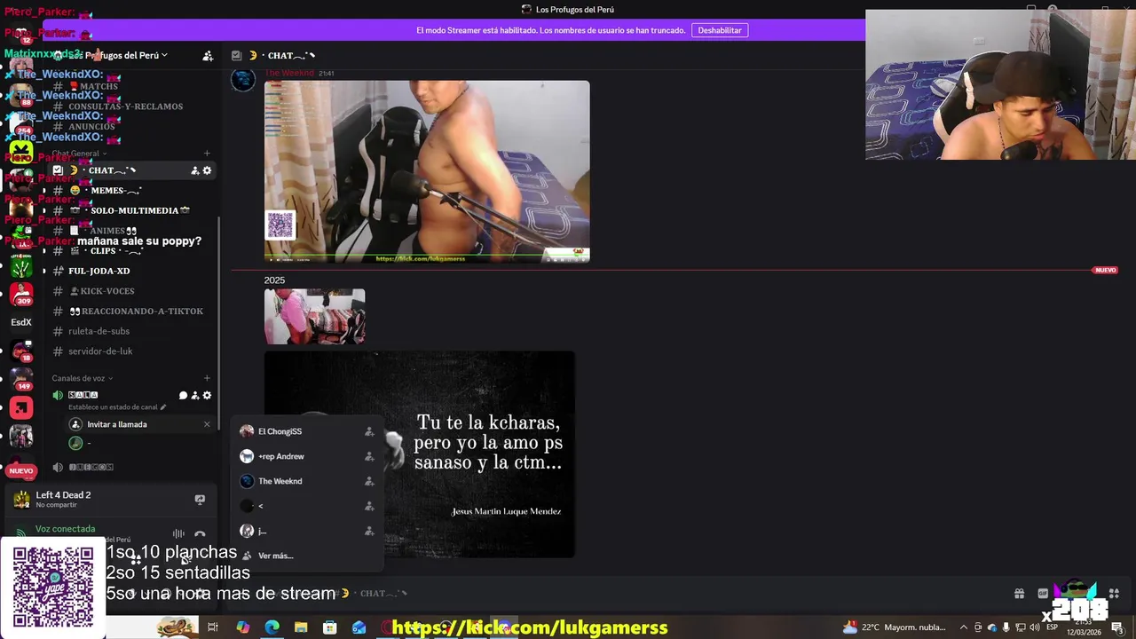Image resolution: width=1136 pixels, height=639 pixels.
Task: Select server icon with 309 badge
Action: pyautogui.click(x=21, y=293)
